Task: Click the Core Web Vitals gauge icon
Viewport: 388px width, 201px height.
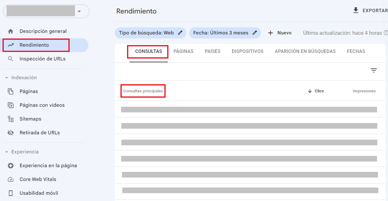Action: click(11, 179)
